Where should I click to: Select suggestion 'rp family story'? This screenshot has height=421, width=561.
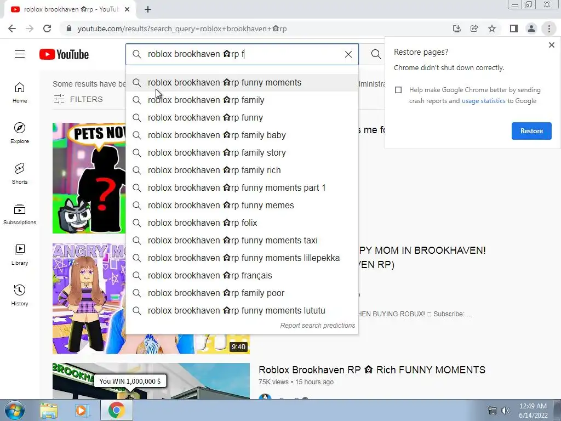point(242,153)
